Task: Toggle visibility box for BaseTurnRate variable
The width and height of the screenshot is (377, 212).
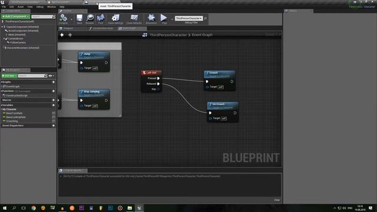Action: click(54, 113)
